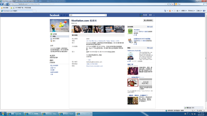Open Facebook friend requests icon
This screenshot has width=207, height=116.
coord(61,15)
